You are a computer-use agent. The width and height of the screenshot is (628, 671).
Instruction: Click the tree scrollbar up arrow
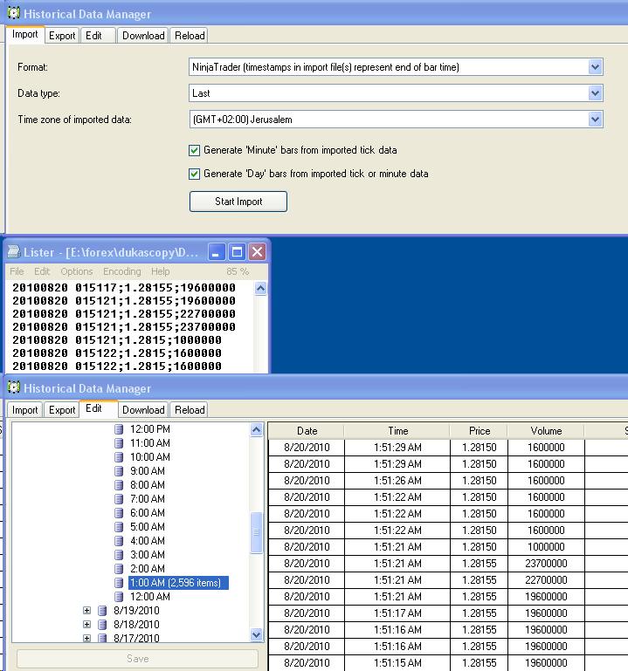(x=256, y=429)
